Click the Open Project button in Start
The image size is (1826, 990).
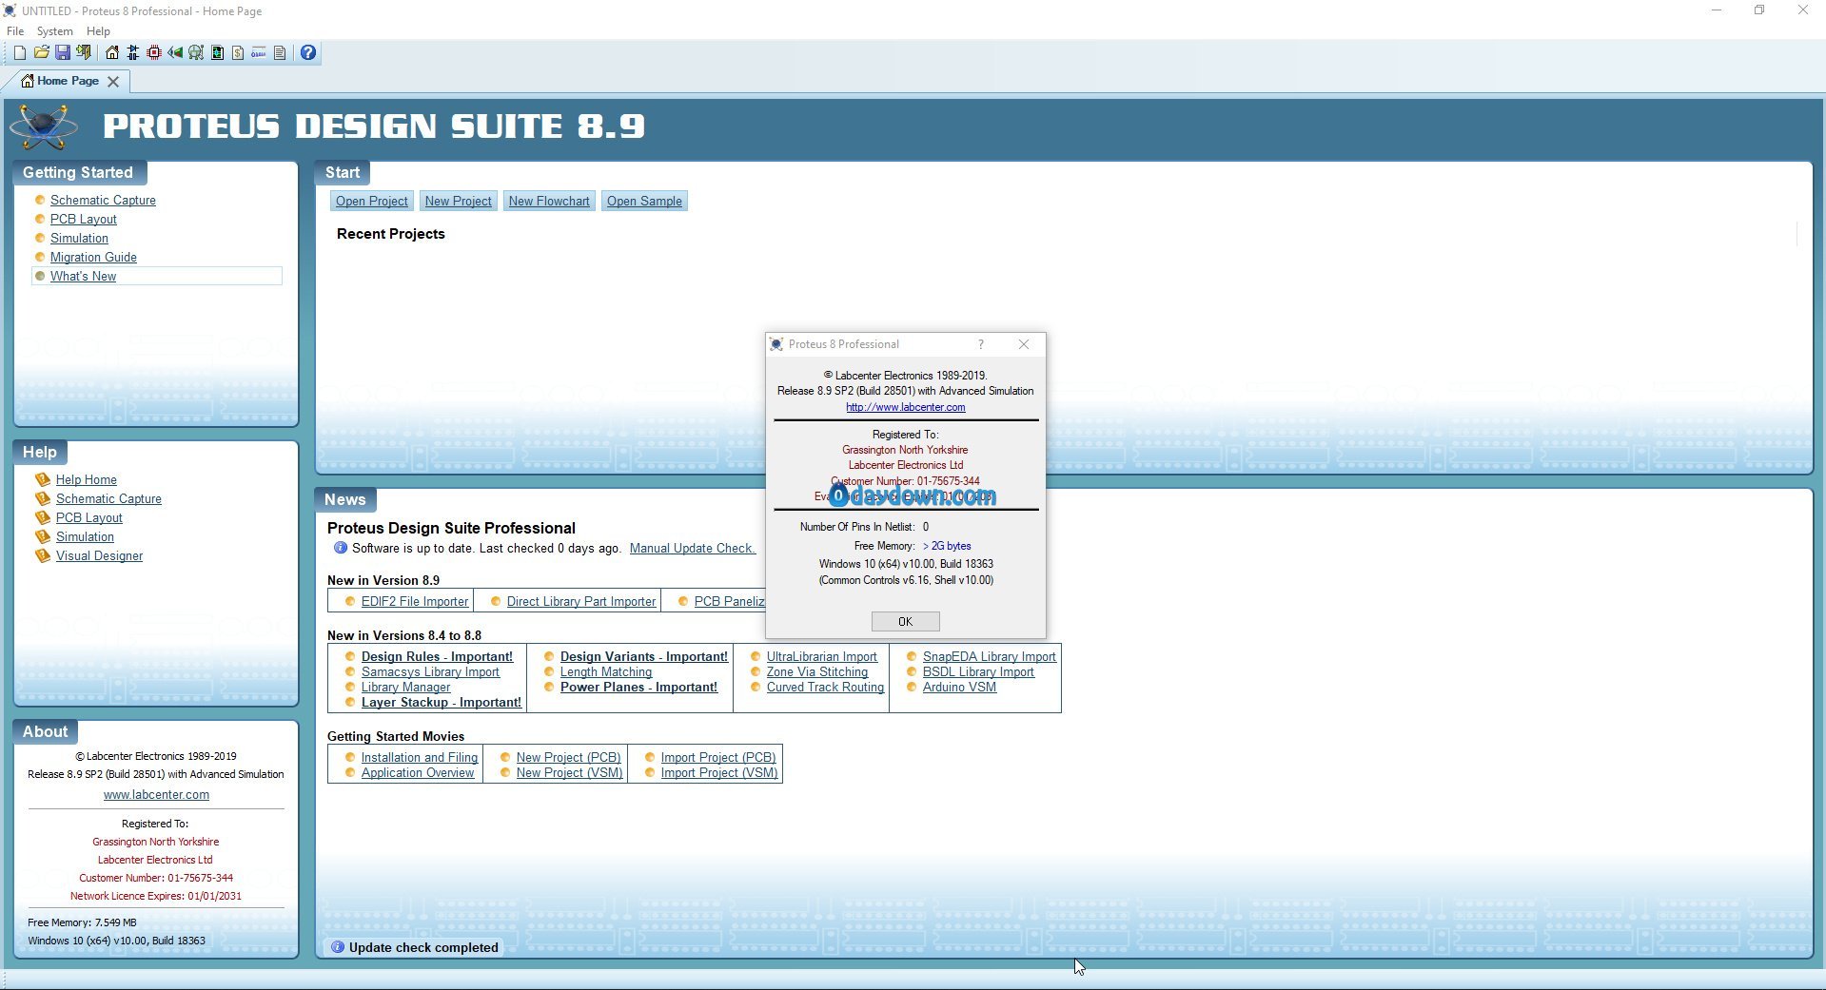(x=371, y=202)
